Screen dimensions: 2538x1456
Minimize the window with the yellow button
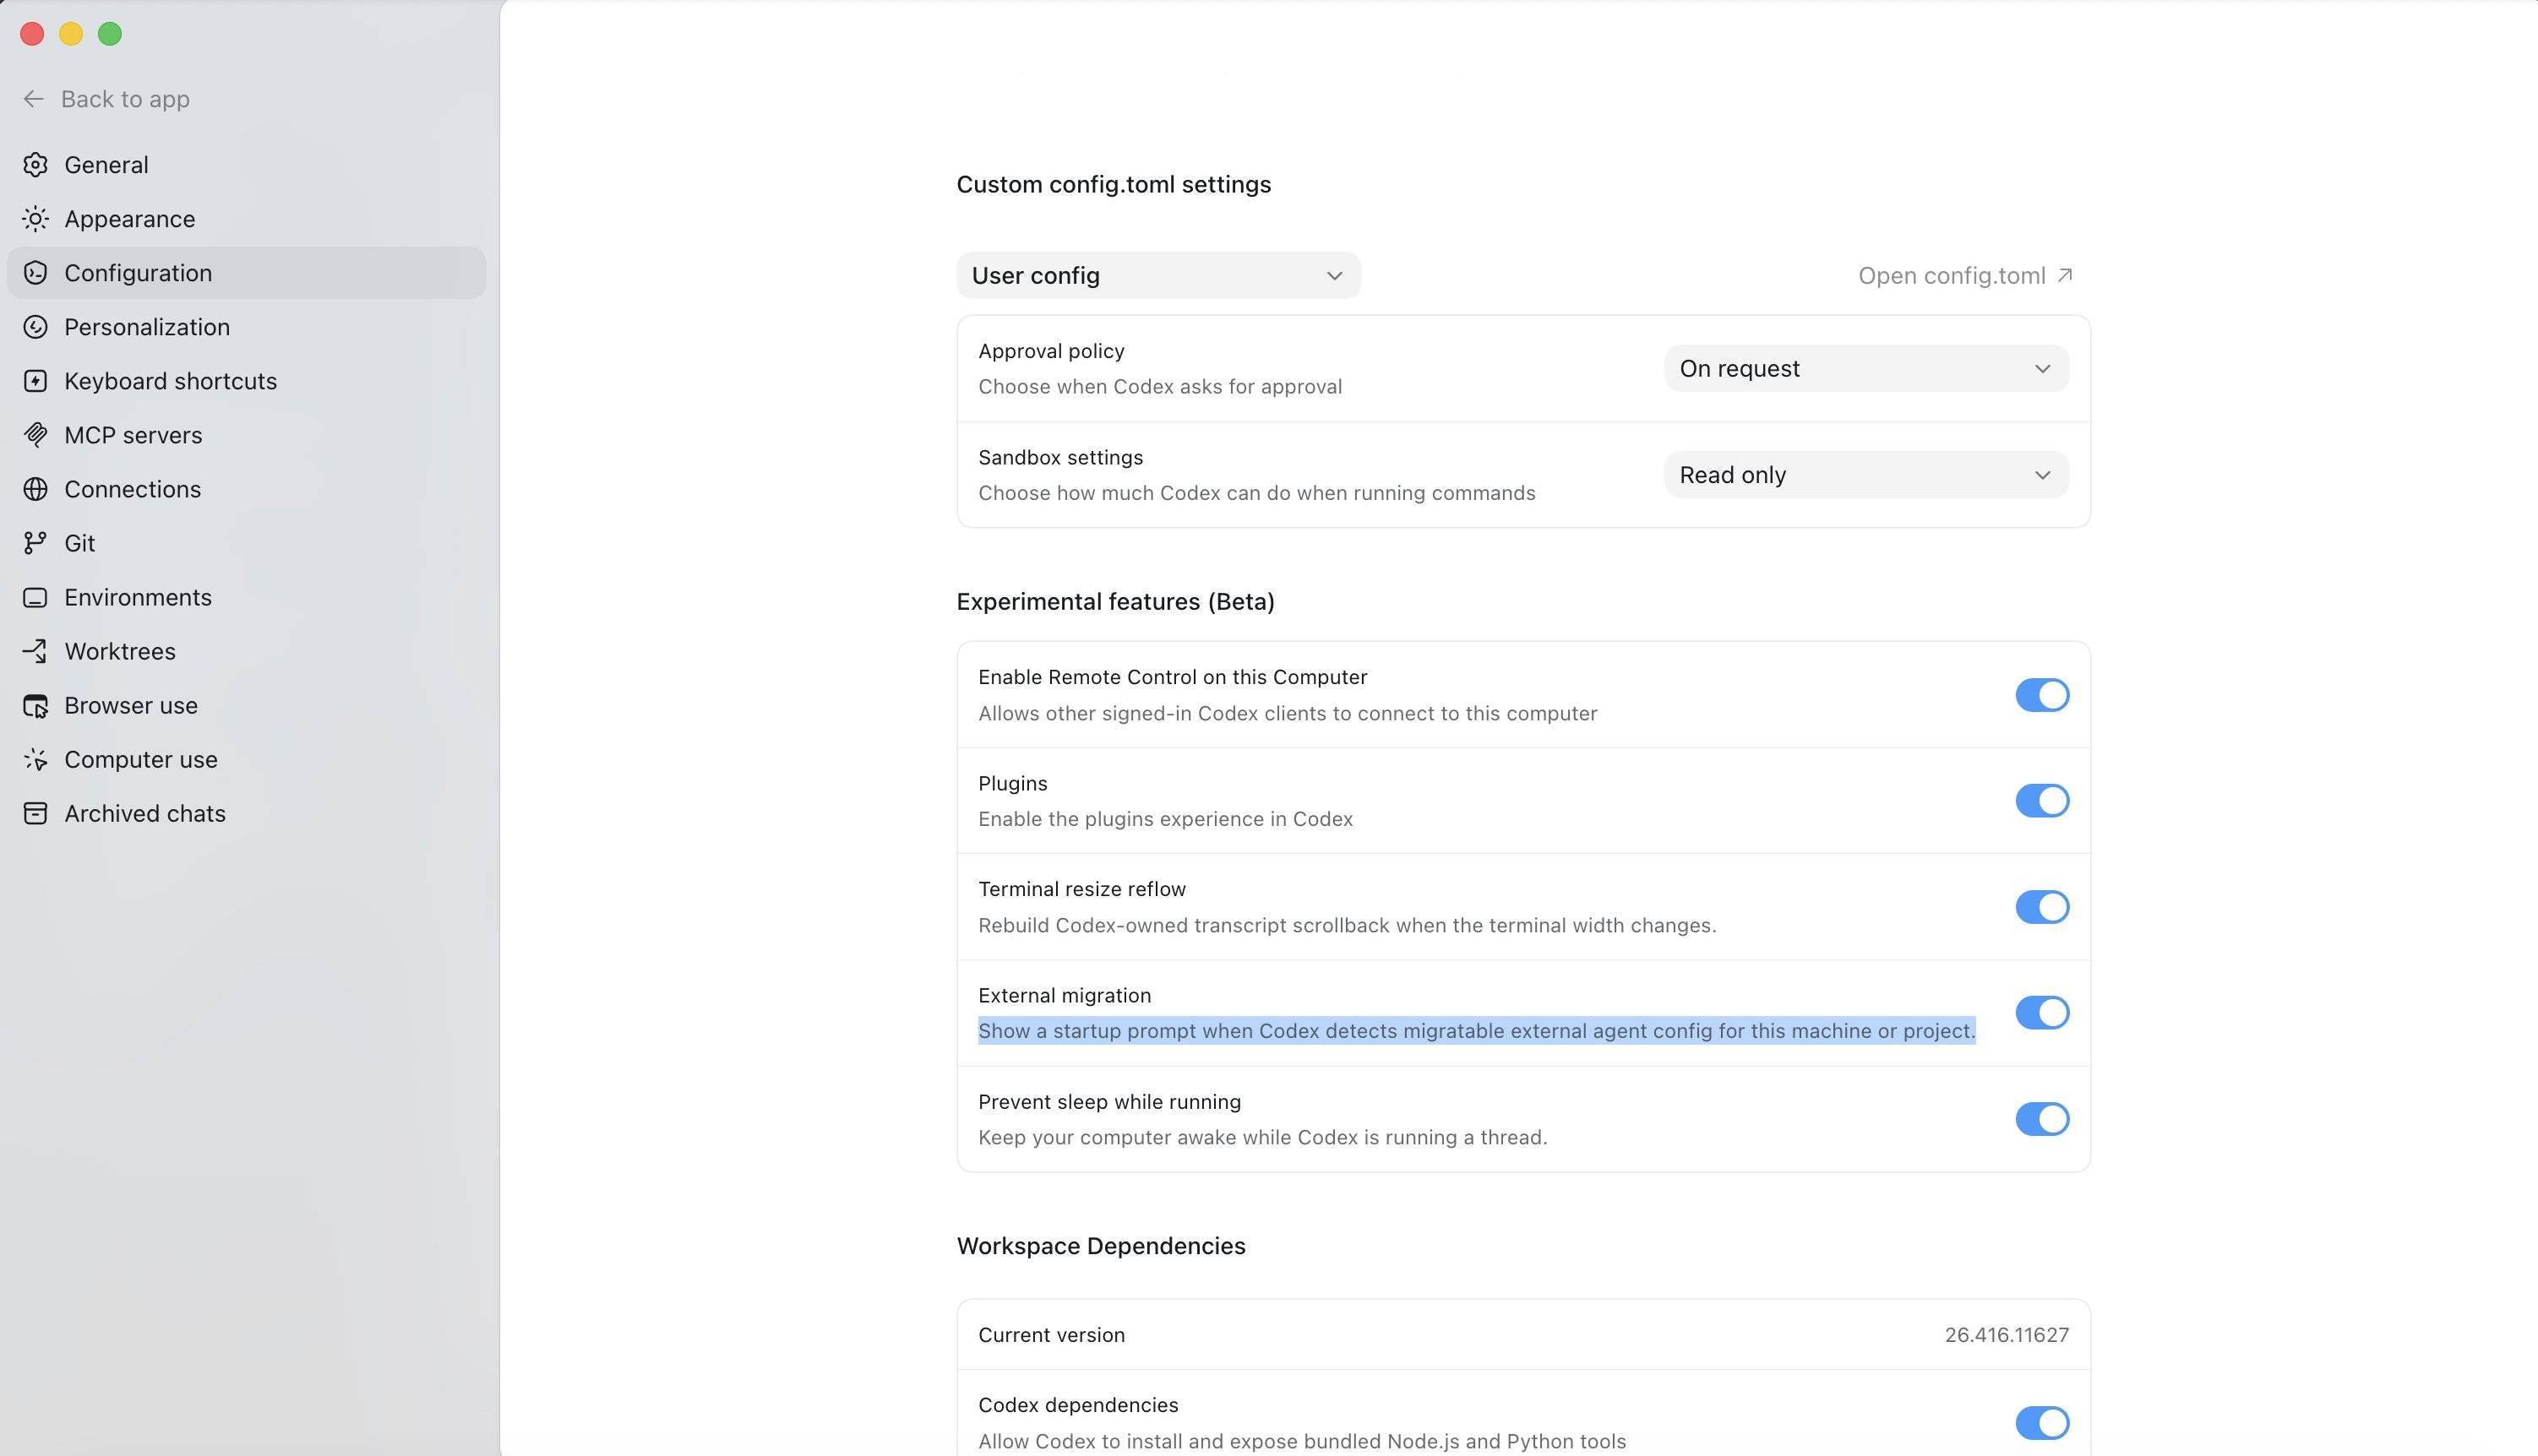point(71,34)
